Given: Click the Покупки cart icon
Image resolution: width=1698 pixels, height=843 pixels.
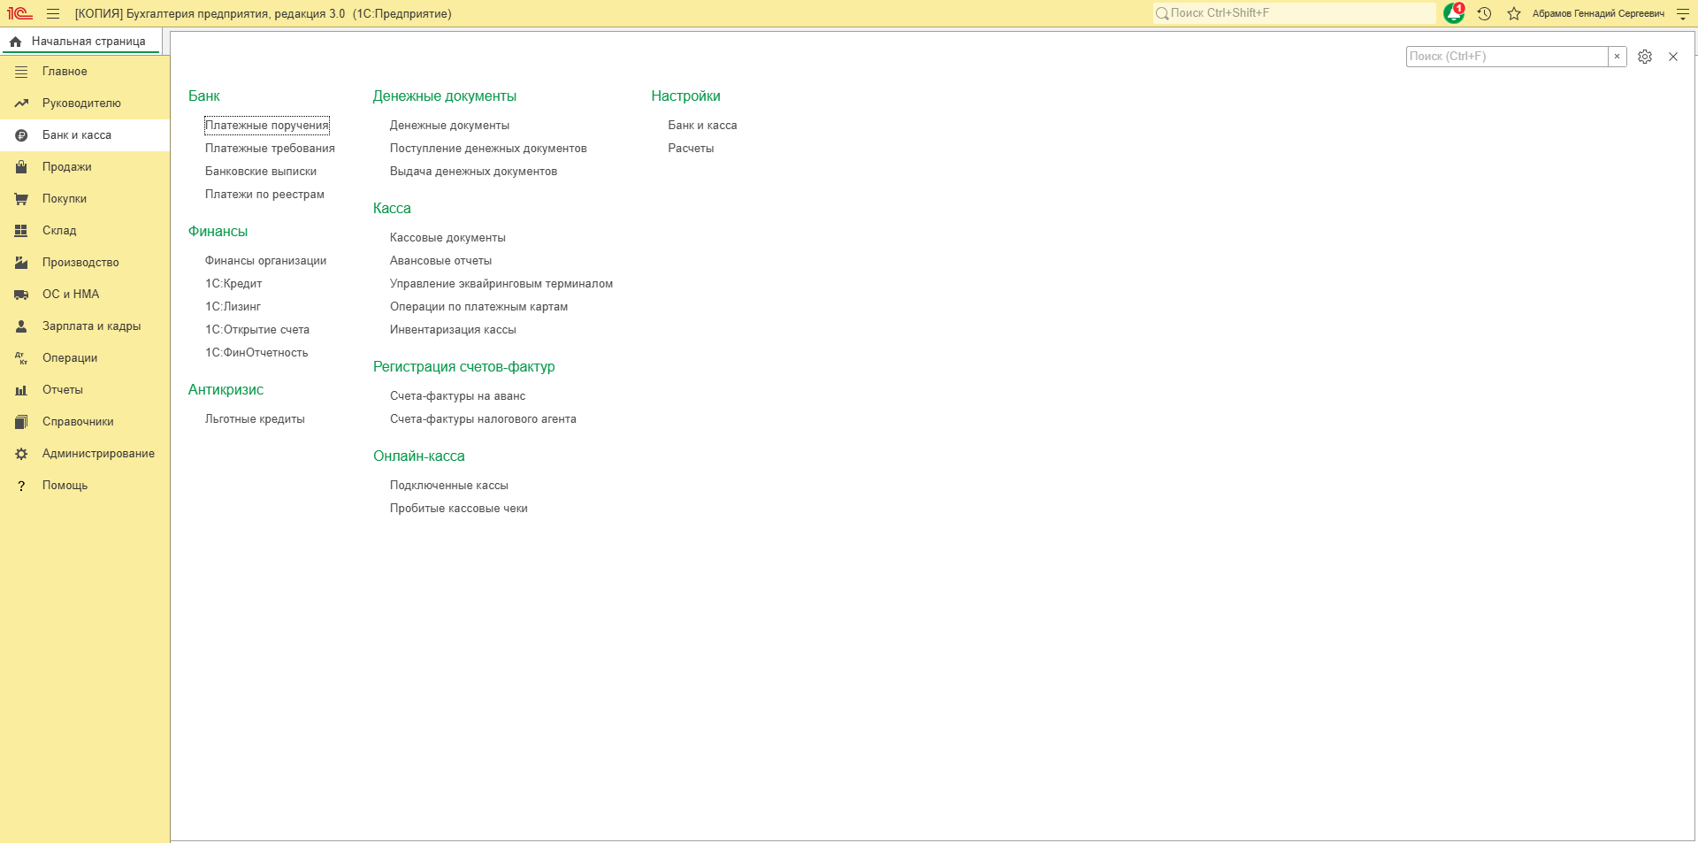Looking at the screenshot, I should [x=21, y=198].
